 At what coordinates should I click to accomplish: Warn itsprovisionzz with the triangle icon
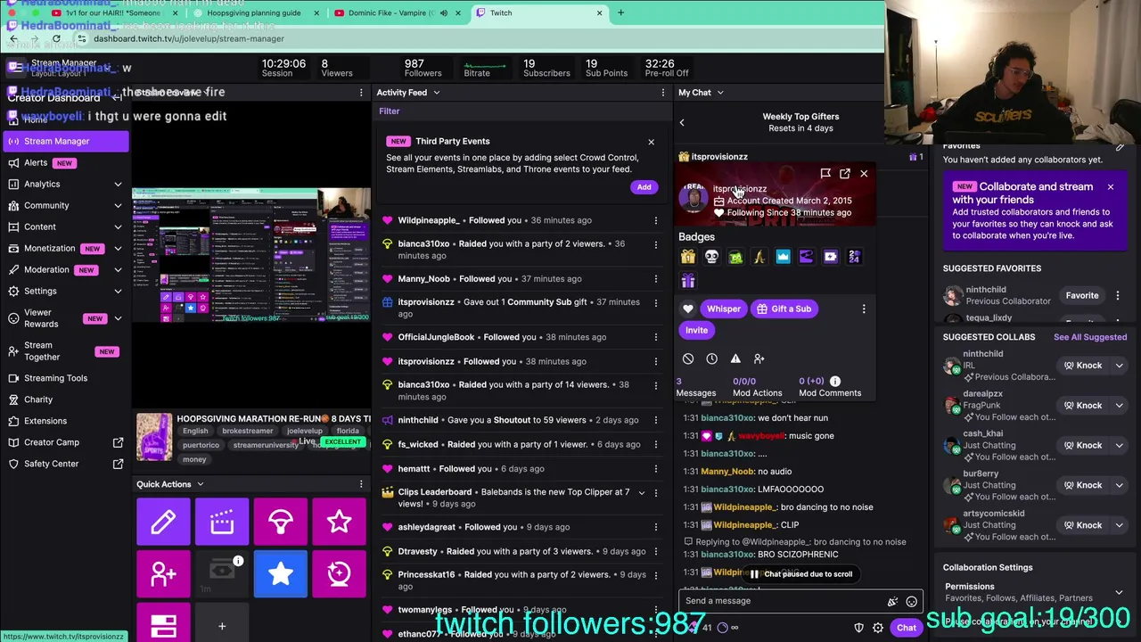pos(735,358)
